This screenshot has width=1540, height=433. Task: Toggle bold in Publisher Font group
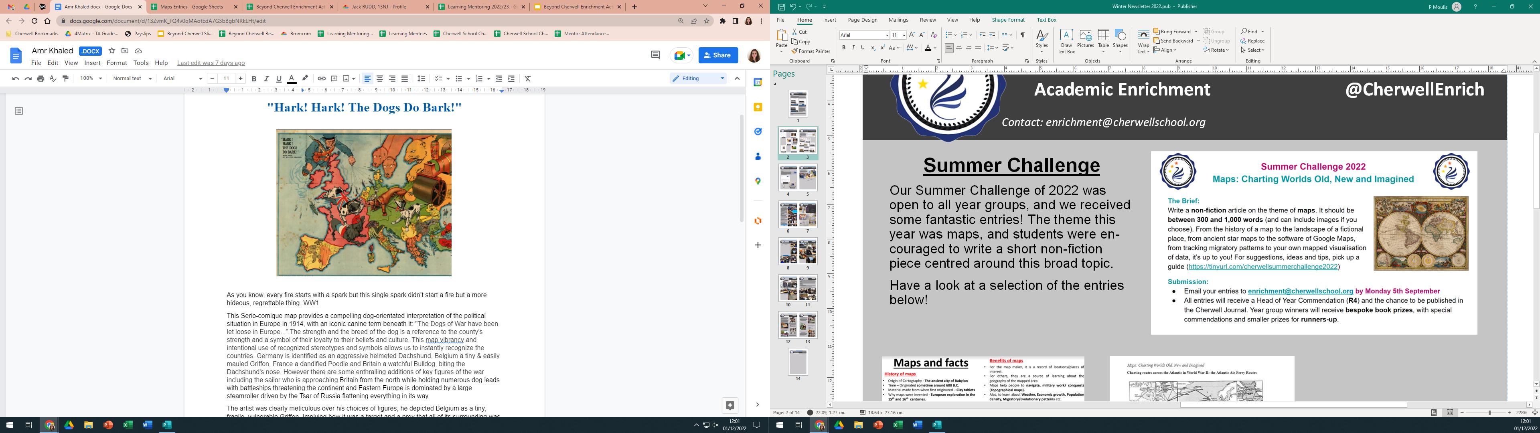[843, 48]
